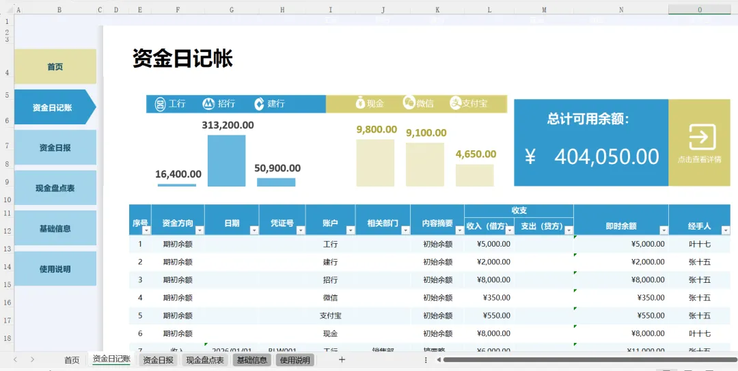Image resolution: width=738 pixels, height=371 pixels.
Task: Switch to the 现金盘点表 sheet tab
Action: coord(205,360)
